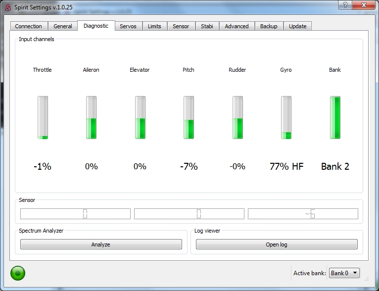The height and width of the screenshot is (291, 379).
Task: Open the Advanced tab
Action: point(237,26)
